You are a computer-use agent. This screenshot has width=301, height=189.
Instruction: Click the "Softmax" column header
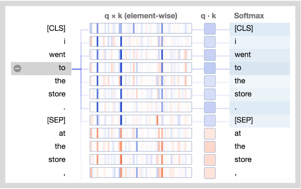(x=249, y=16)
